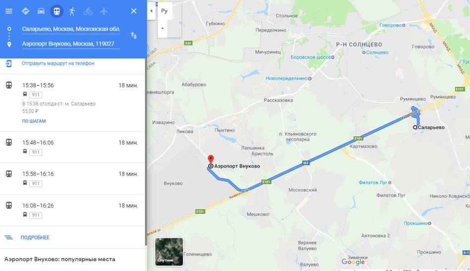Select the best travel mode icon

point(25,11)
